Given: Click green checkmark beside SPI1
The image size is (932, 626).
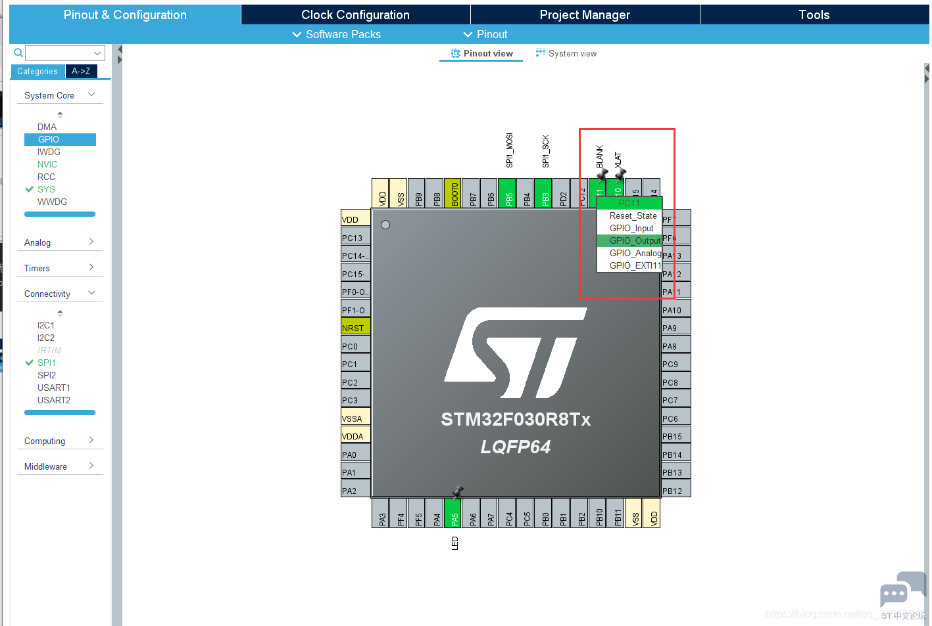Looking at the screenshot, I should (29, 363).
